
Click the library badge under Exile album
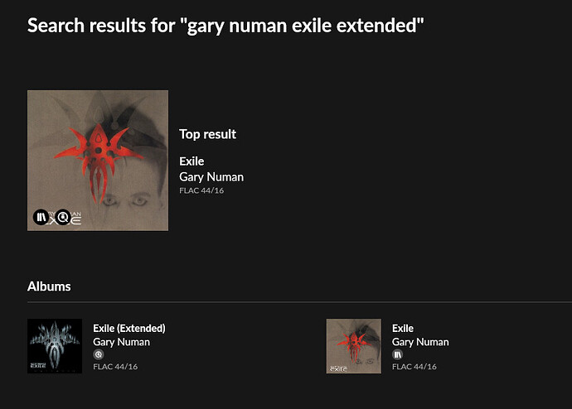[x=397, y=354]
